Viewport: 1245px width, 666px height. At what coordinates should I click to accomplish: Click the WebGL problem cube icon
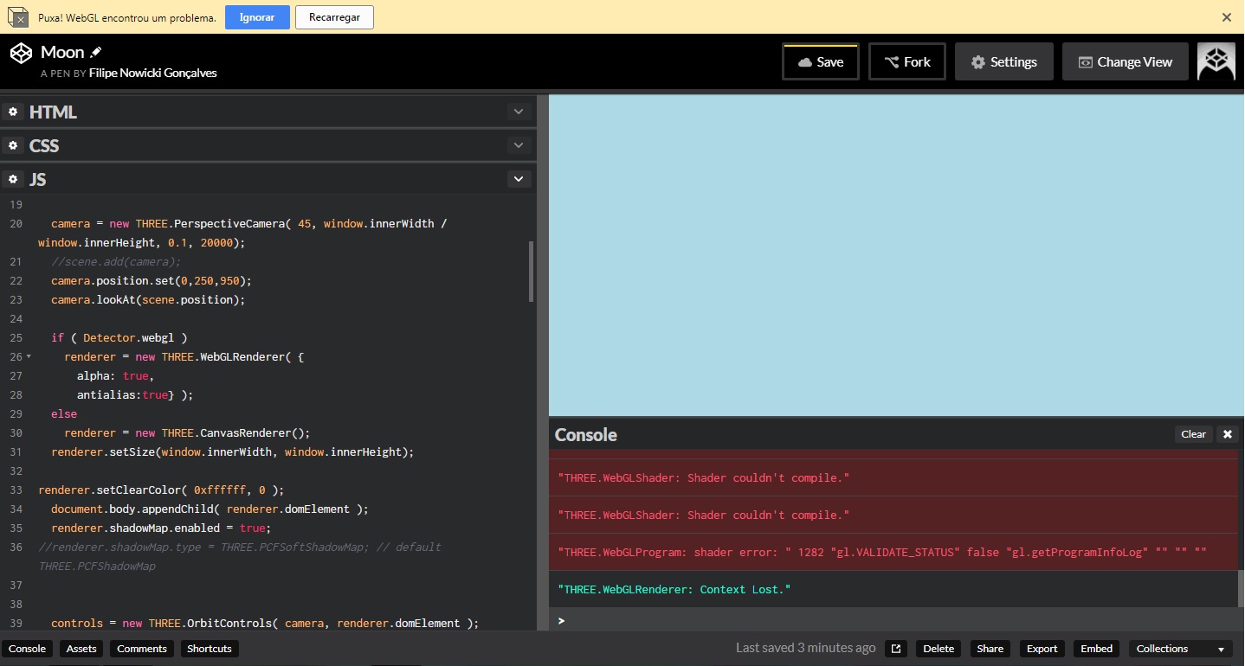pos(19,17)
